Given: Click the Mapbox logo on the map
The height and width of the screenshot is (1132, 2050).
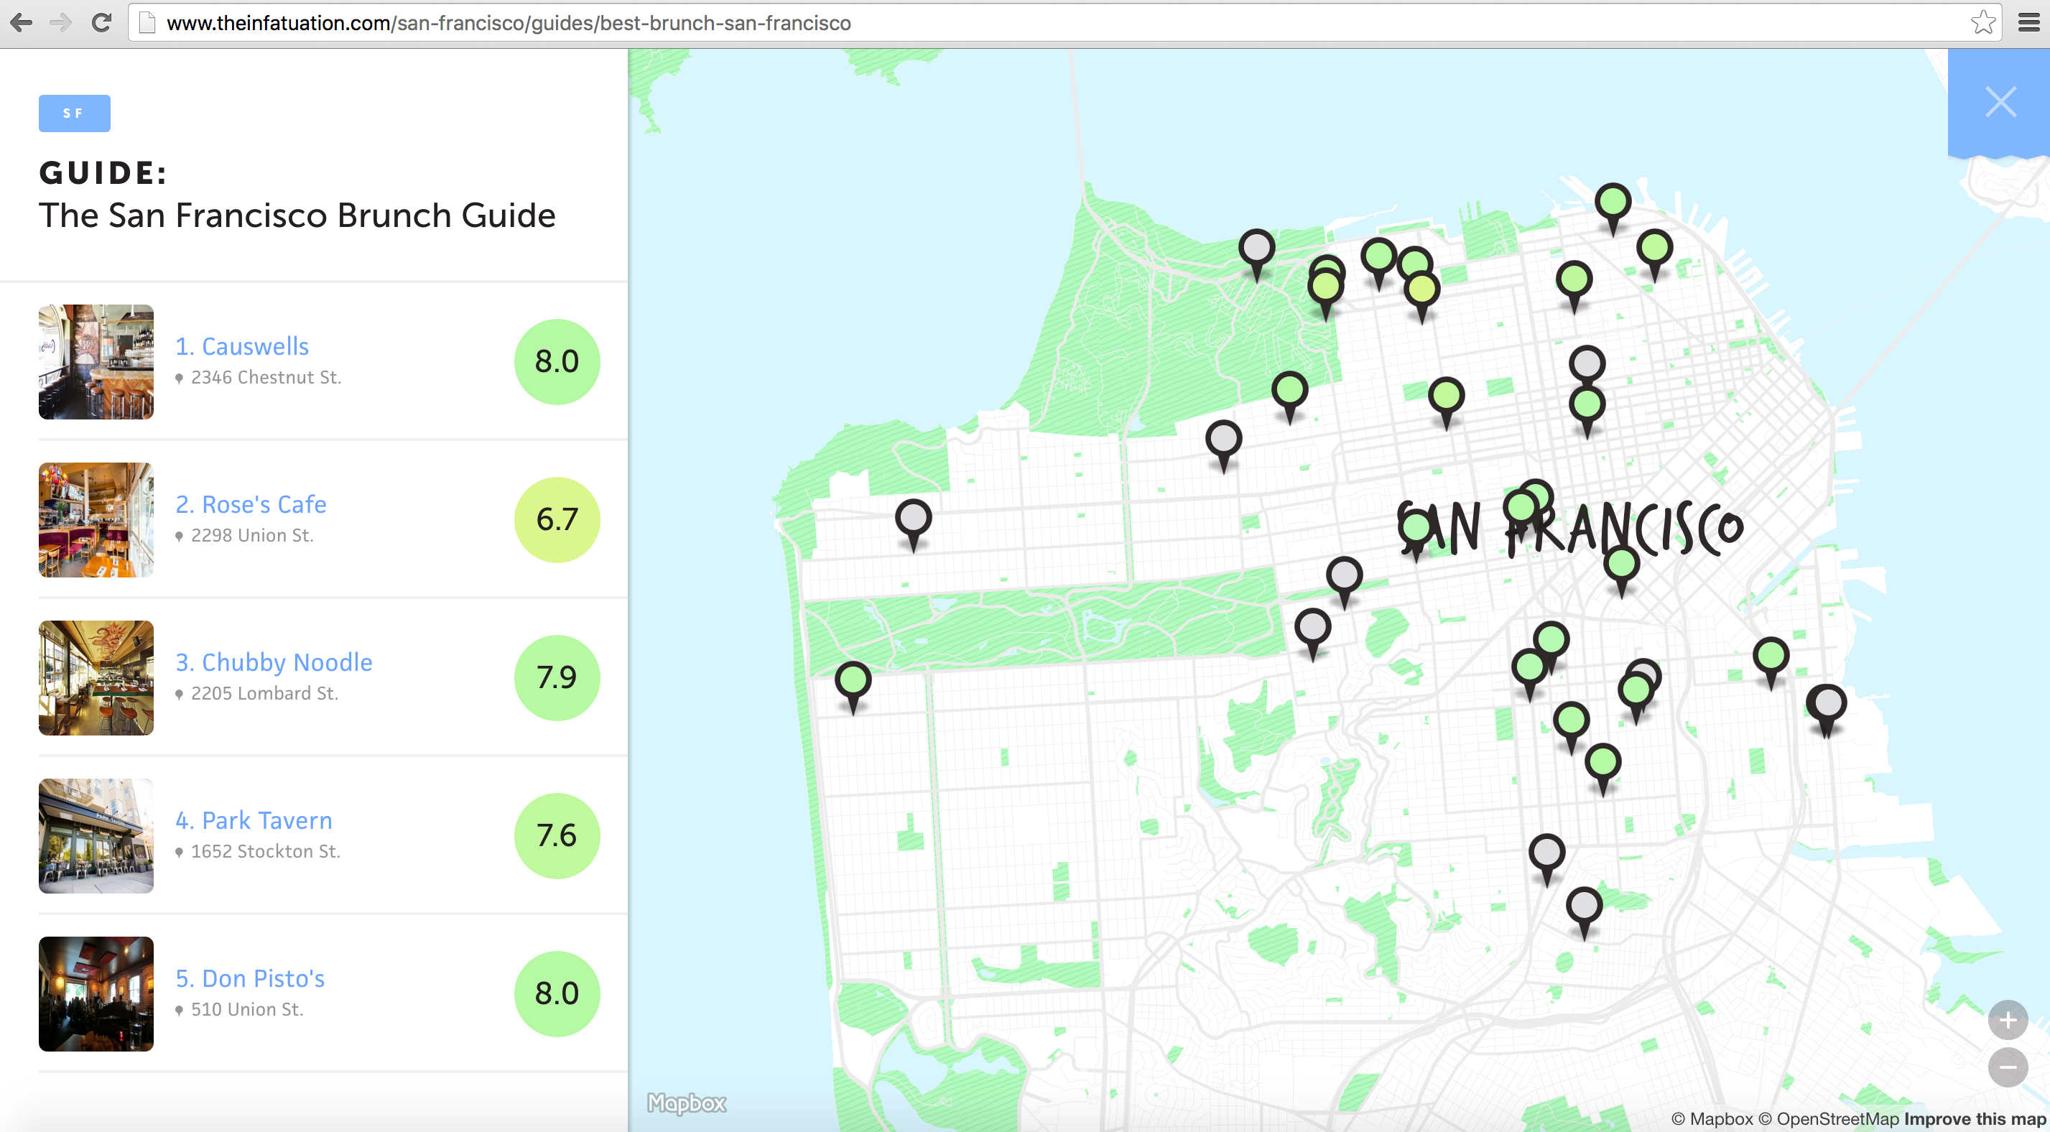Looking at the screenshot, I should point(686,1103).
